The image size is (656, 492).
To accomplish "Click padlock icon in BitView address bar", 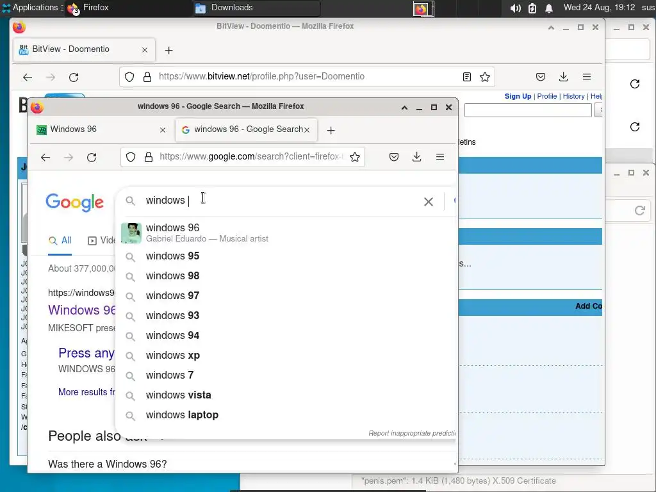I will (x=147, y=77).
